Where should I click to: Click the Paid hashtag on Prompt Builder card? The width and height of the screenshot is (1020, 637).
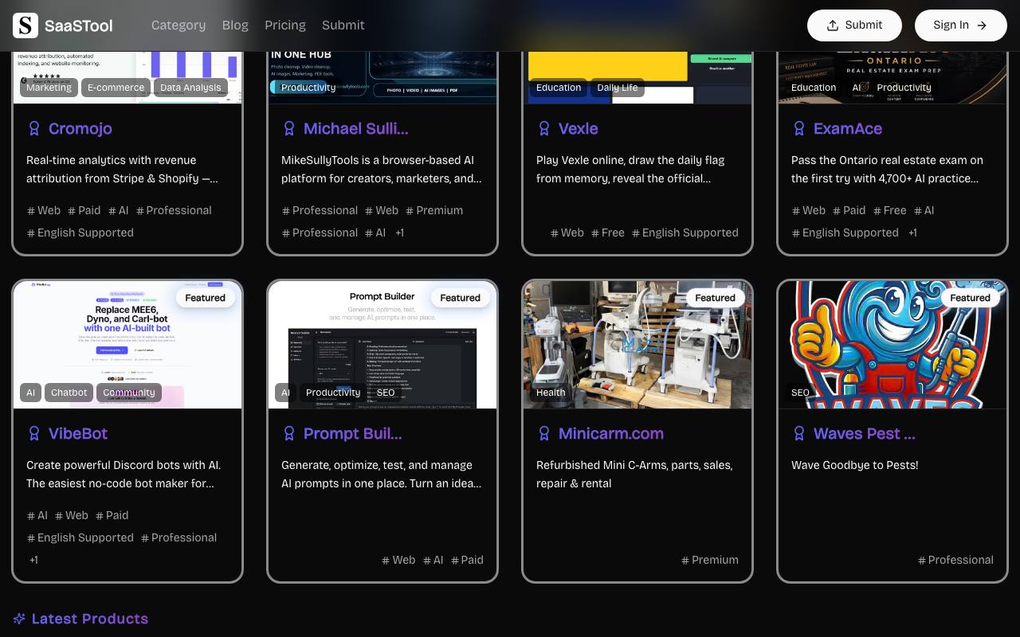[x=467, y=560]
